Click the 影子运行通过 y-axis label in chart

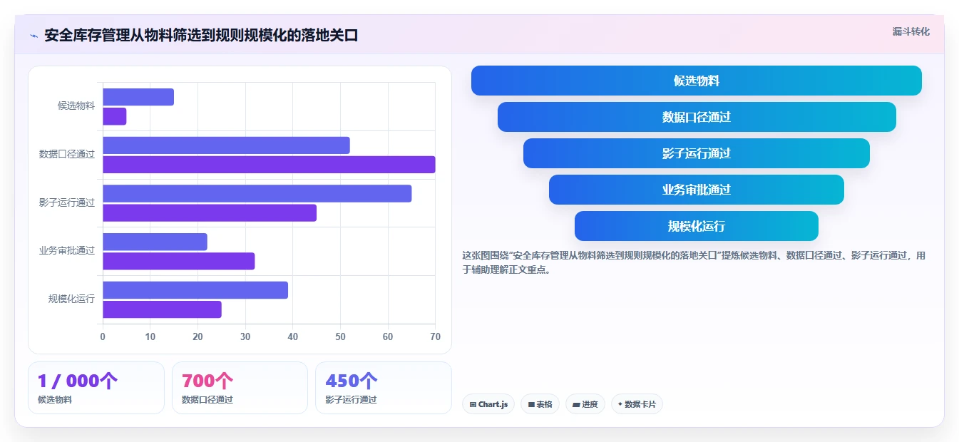tap(67, 202)
